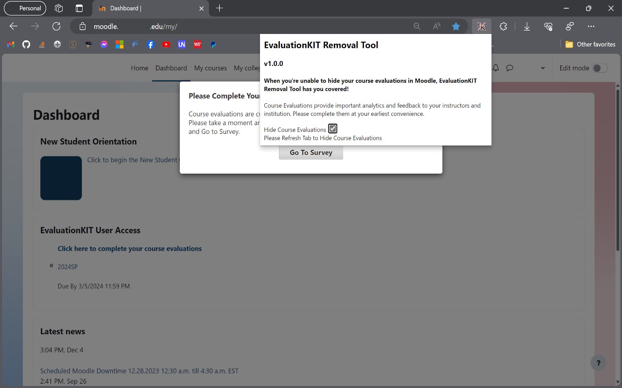This screenshot has width=622, height=388.
Task: Click the 3:04 PM, Dec 4 timestamp
Action: coord(62,350)
